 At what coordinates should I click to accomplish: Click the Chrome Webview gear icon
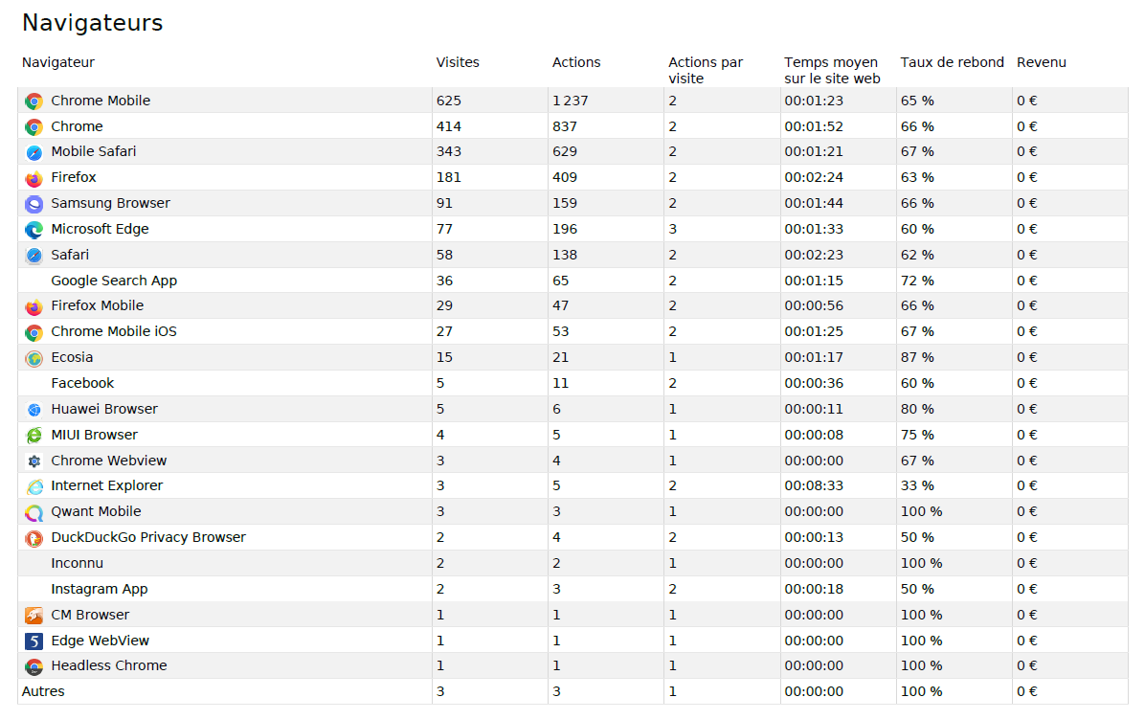pyautogui.click(x=34, y=461)
